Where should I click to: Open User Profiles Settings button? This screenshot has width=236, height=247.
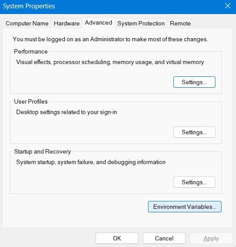194,132
